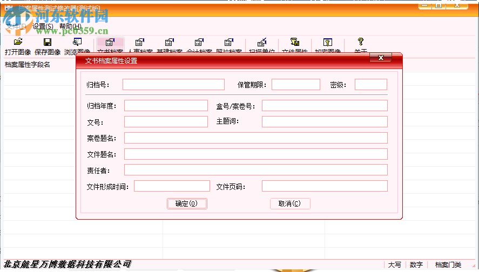Click the 文件形成时间 input field

[x=172, y=186]
